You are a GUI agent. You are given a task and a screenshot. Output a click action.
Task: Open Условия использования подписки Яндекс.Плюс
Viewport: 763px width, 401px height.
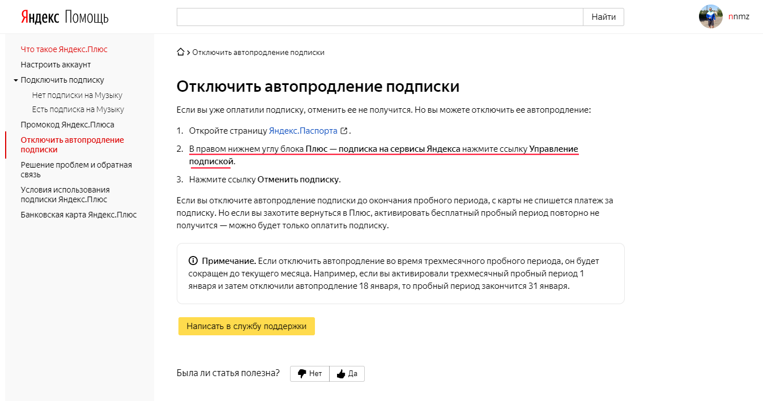tap(65, 194)
